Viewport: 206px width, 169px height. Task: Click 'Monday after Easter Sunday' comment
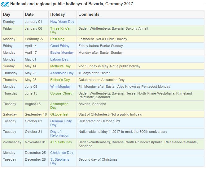(100, 53)
